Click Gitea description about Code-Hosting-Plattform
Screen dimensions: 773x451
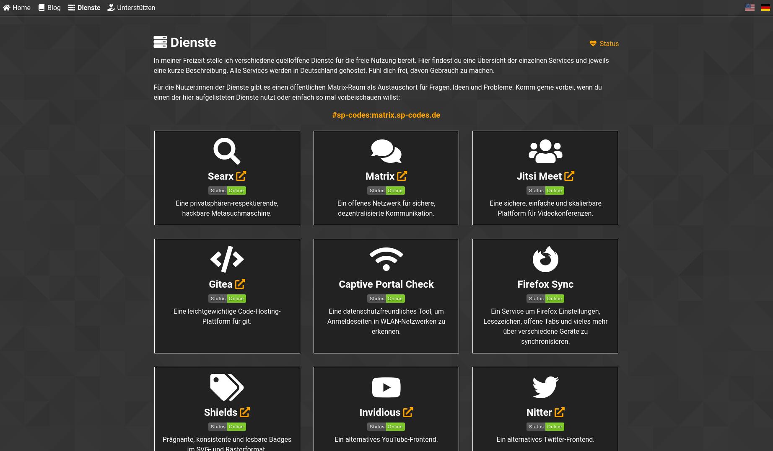click(227, 316)
